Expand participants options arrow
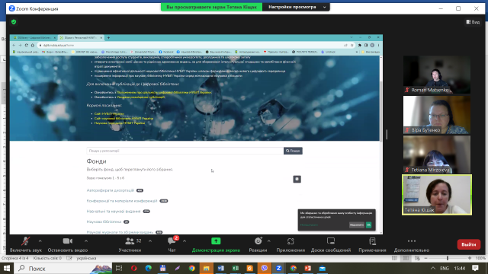488x274 pixels. pyautogui.click(x=150, y=241)
